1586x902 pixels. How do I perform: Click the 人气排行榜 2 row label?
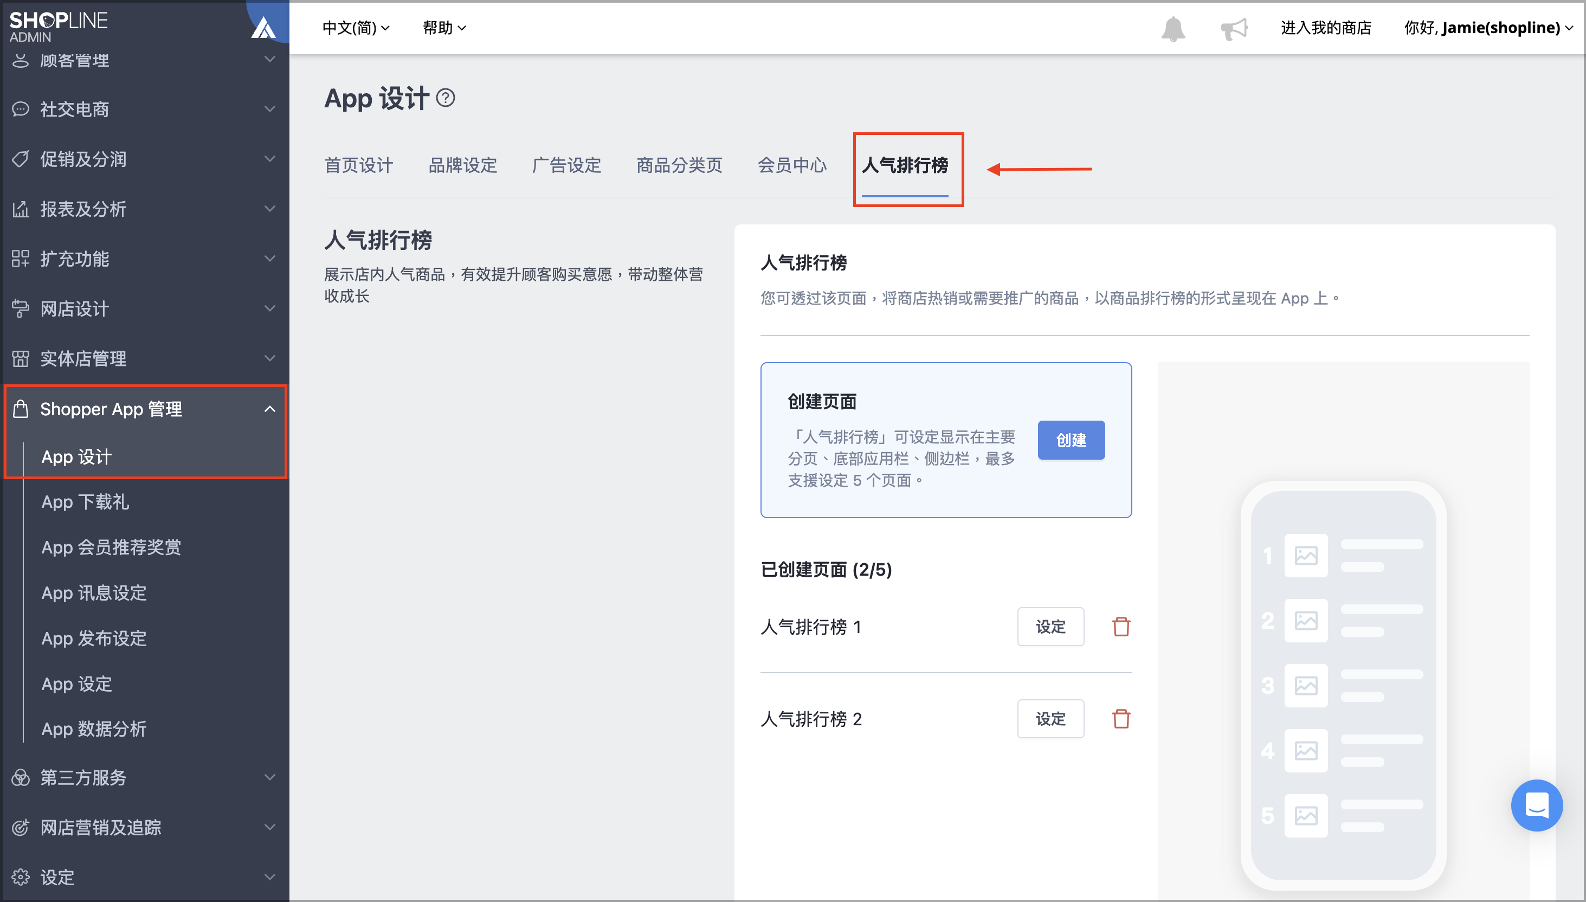[811, 719]
